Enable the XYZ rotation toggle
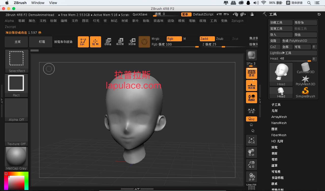Viewport: 325px width, 191px height. pos(252,119)
